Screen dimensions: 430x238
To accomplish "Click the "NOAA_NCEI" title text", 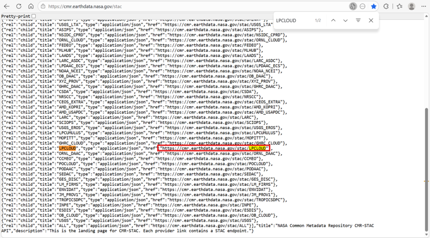I will pos(70,71).
